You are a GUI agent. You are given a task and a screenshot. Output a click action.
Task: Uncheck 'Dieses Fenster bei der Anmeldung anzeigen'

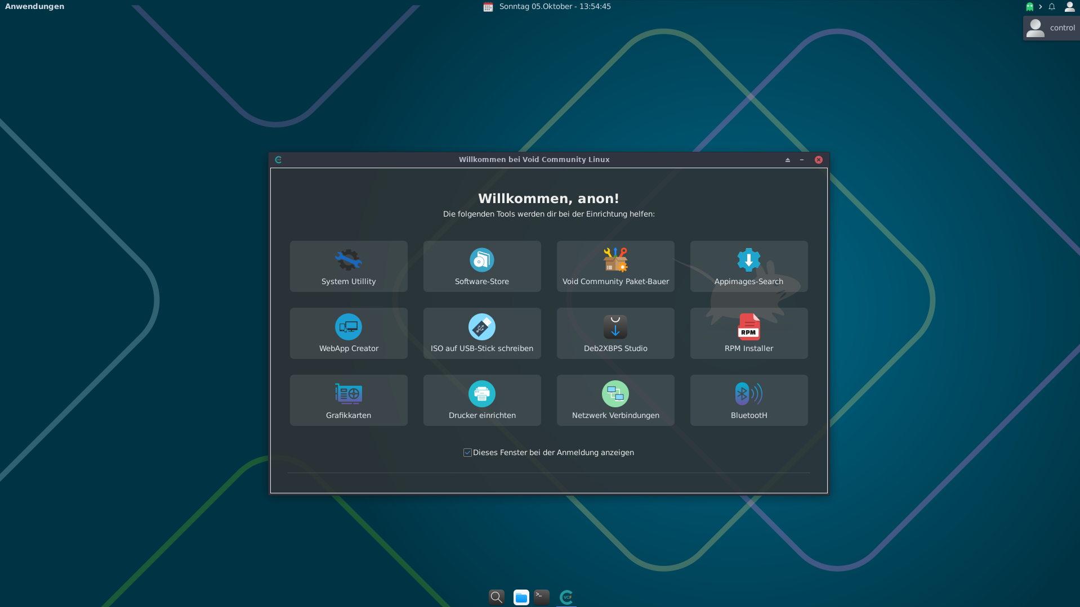[467, 453]
